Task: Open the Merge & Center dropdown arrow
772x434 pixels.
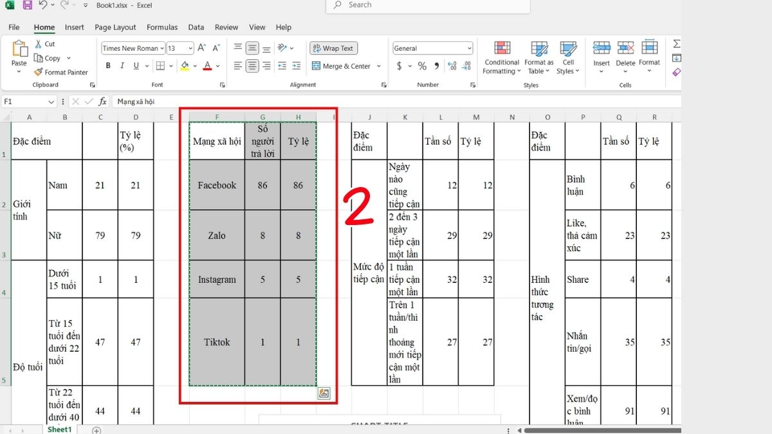Action: click(x=379, y=66)
